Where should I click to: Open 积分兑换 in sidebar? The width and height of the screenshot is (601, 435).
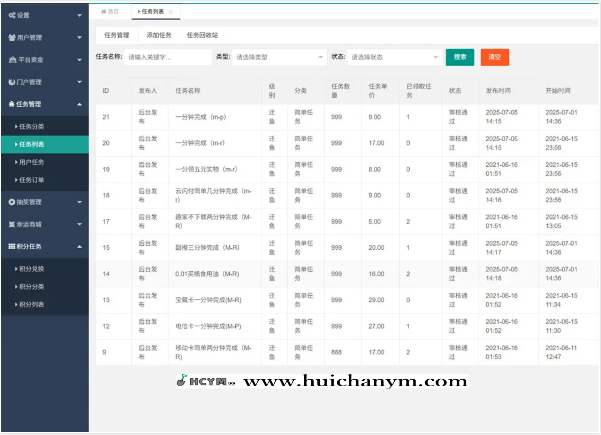45,269
